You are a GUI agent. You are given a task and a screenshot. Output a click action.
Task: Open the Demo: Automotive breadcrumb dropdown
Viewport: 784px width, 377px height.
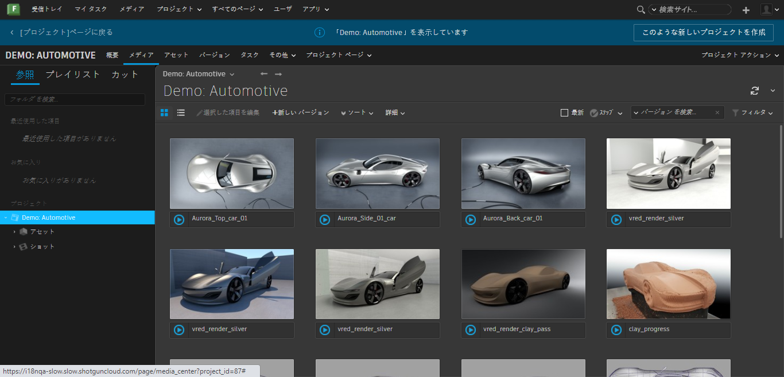199,74
